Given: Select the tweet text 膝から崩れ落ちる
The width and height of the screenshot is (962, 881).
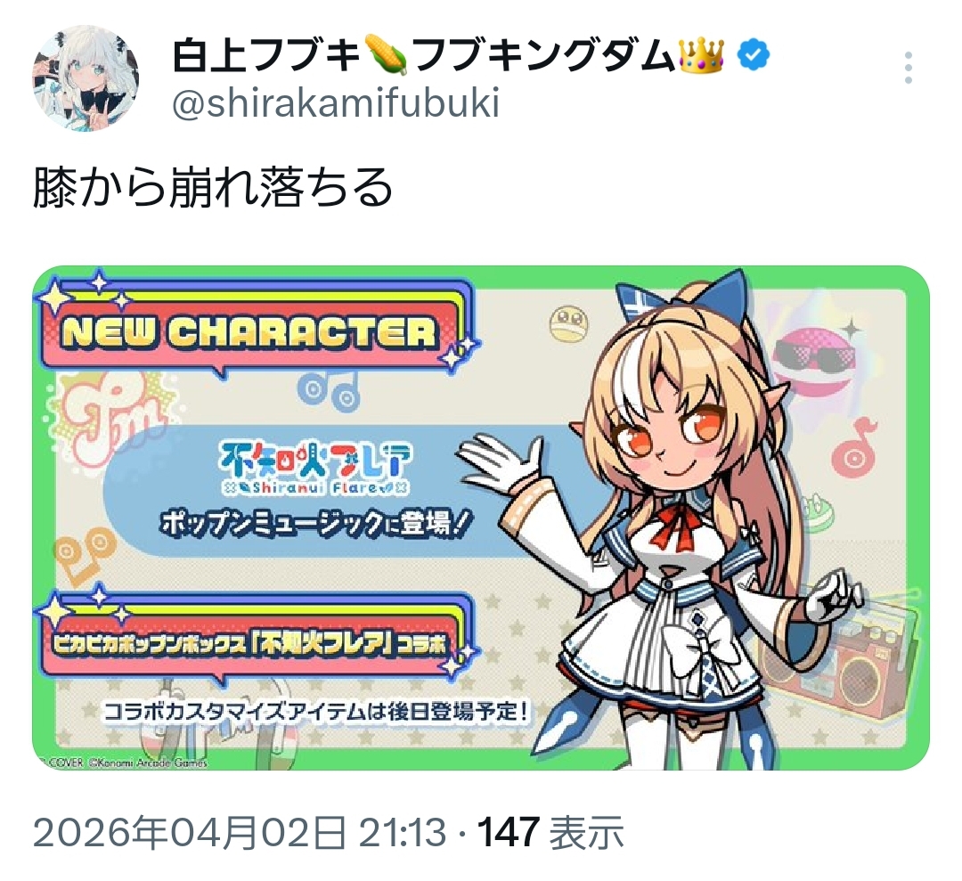Looking at the screenshot, I should (212, 188).
